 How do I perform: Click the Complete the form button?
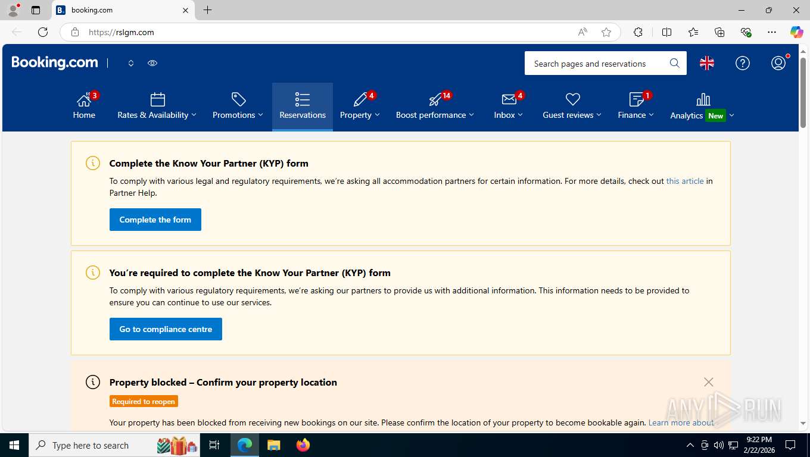pyautogui.click(x=155, y=220)
